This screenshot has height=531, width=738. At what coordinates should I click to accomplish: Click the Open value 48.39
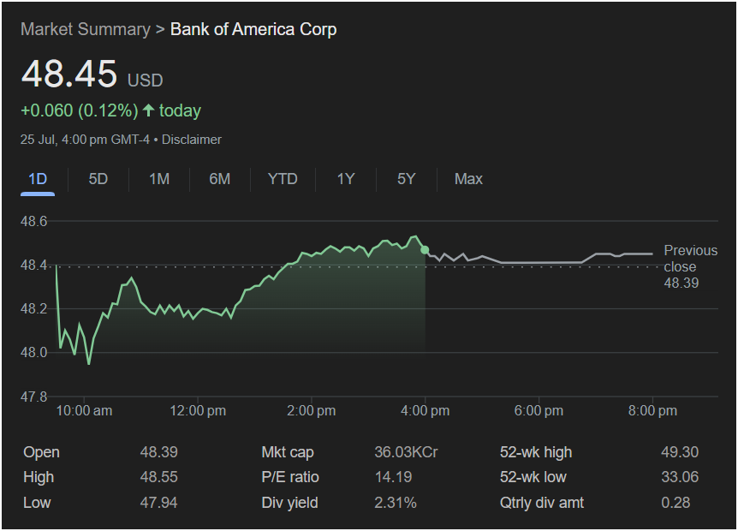[158, 452]
